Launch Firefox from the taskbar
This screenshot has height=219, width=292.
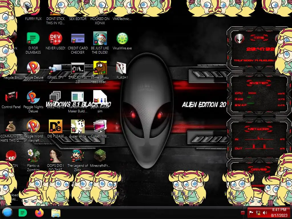tap(39, 213)
